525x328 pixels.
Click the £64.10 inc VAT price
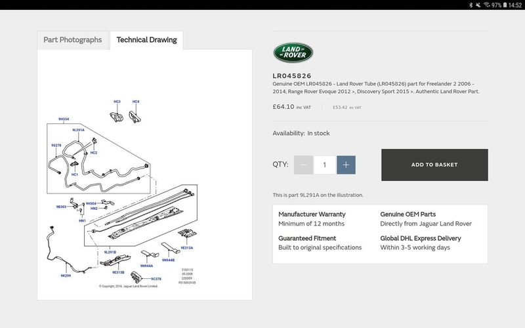[291, 107]
